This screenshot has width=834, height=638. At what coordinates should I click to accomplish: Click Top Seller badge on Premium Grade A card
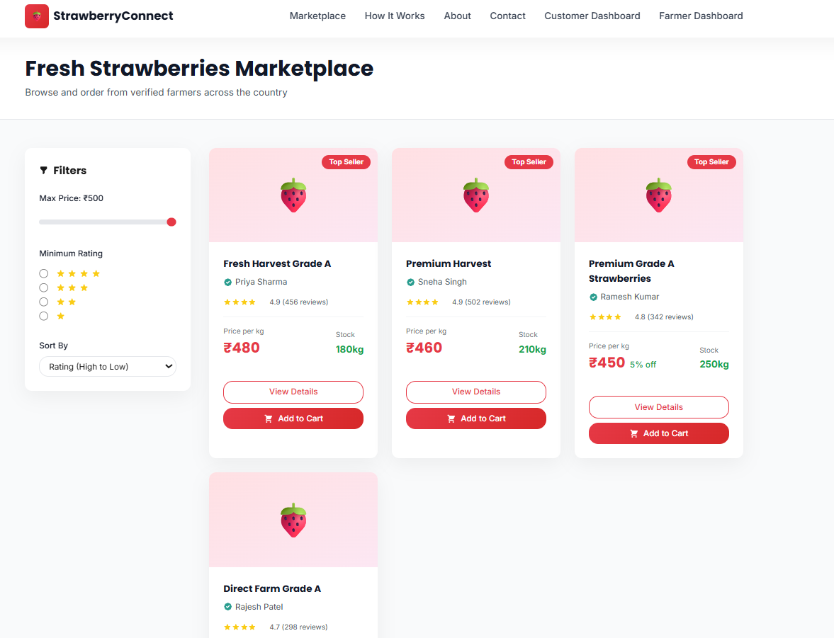click(x=711, y=162)
